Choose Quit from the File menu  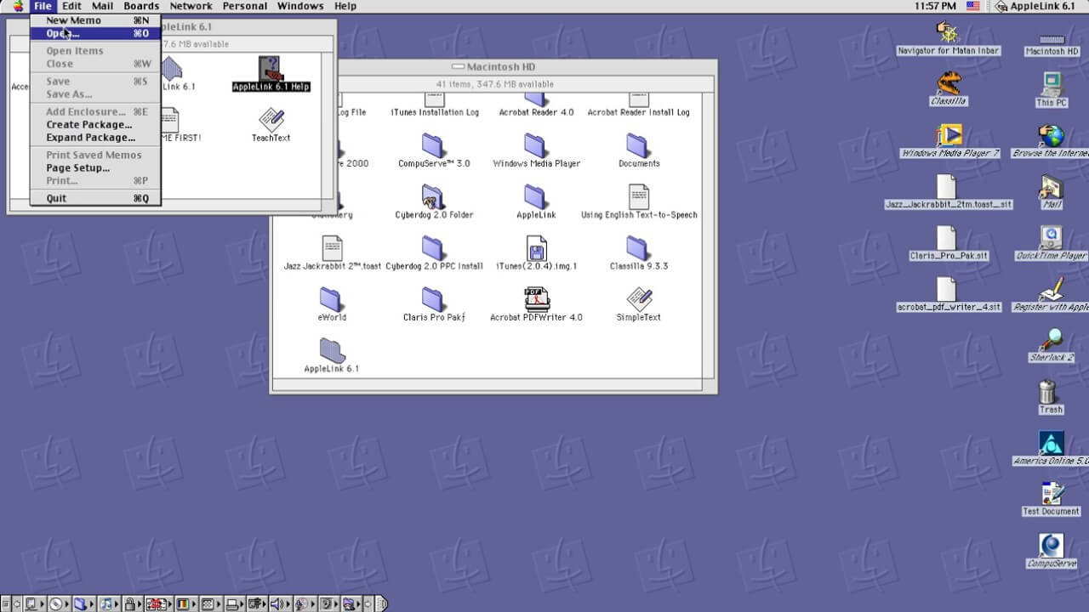94,199
